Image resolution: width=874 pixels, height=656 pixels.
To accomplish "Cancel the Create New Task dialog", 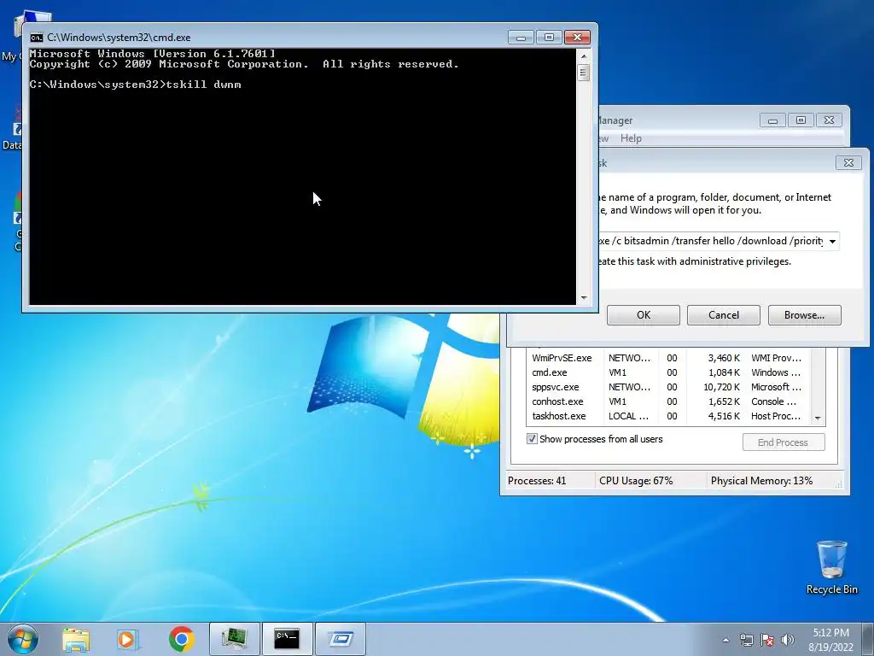I will coord(724,315).
